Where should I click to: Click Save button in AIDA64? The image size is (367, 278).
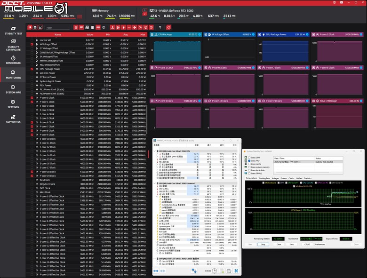click(292, 244)
